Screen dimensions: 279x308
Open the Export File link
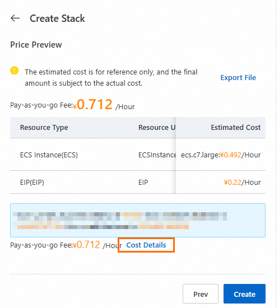(x=238, y=78)
